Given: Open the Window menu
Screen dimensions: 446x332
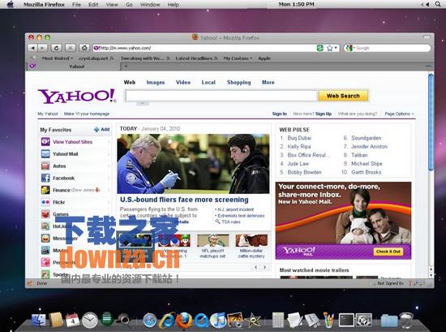Looking at the screenshot, I should (150, 5).
